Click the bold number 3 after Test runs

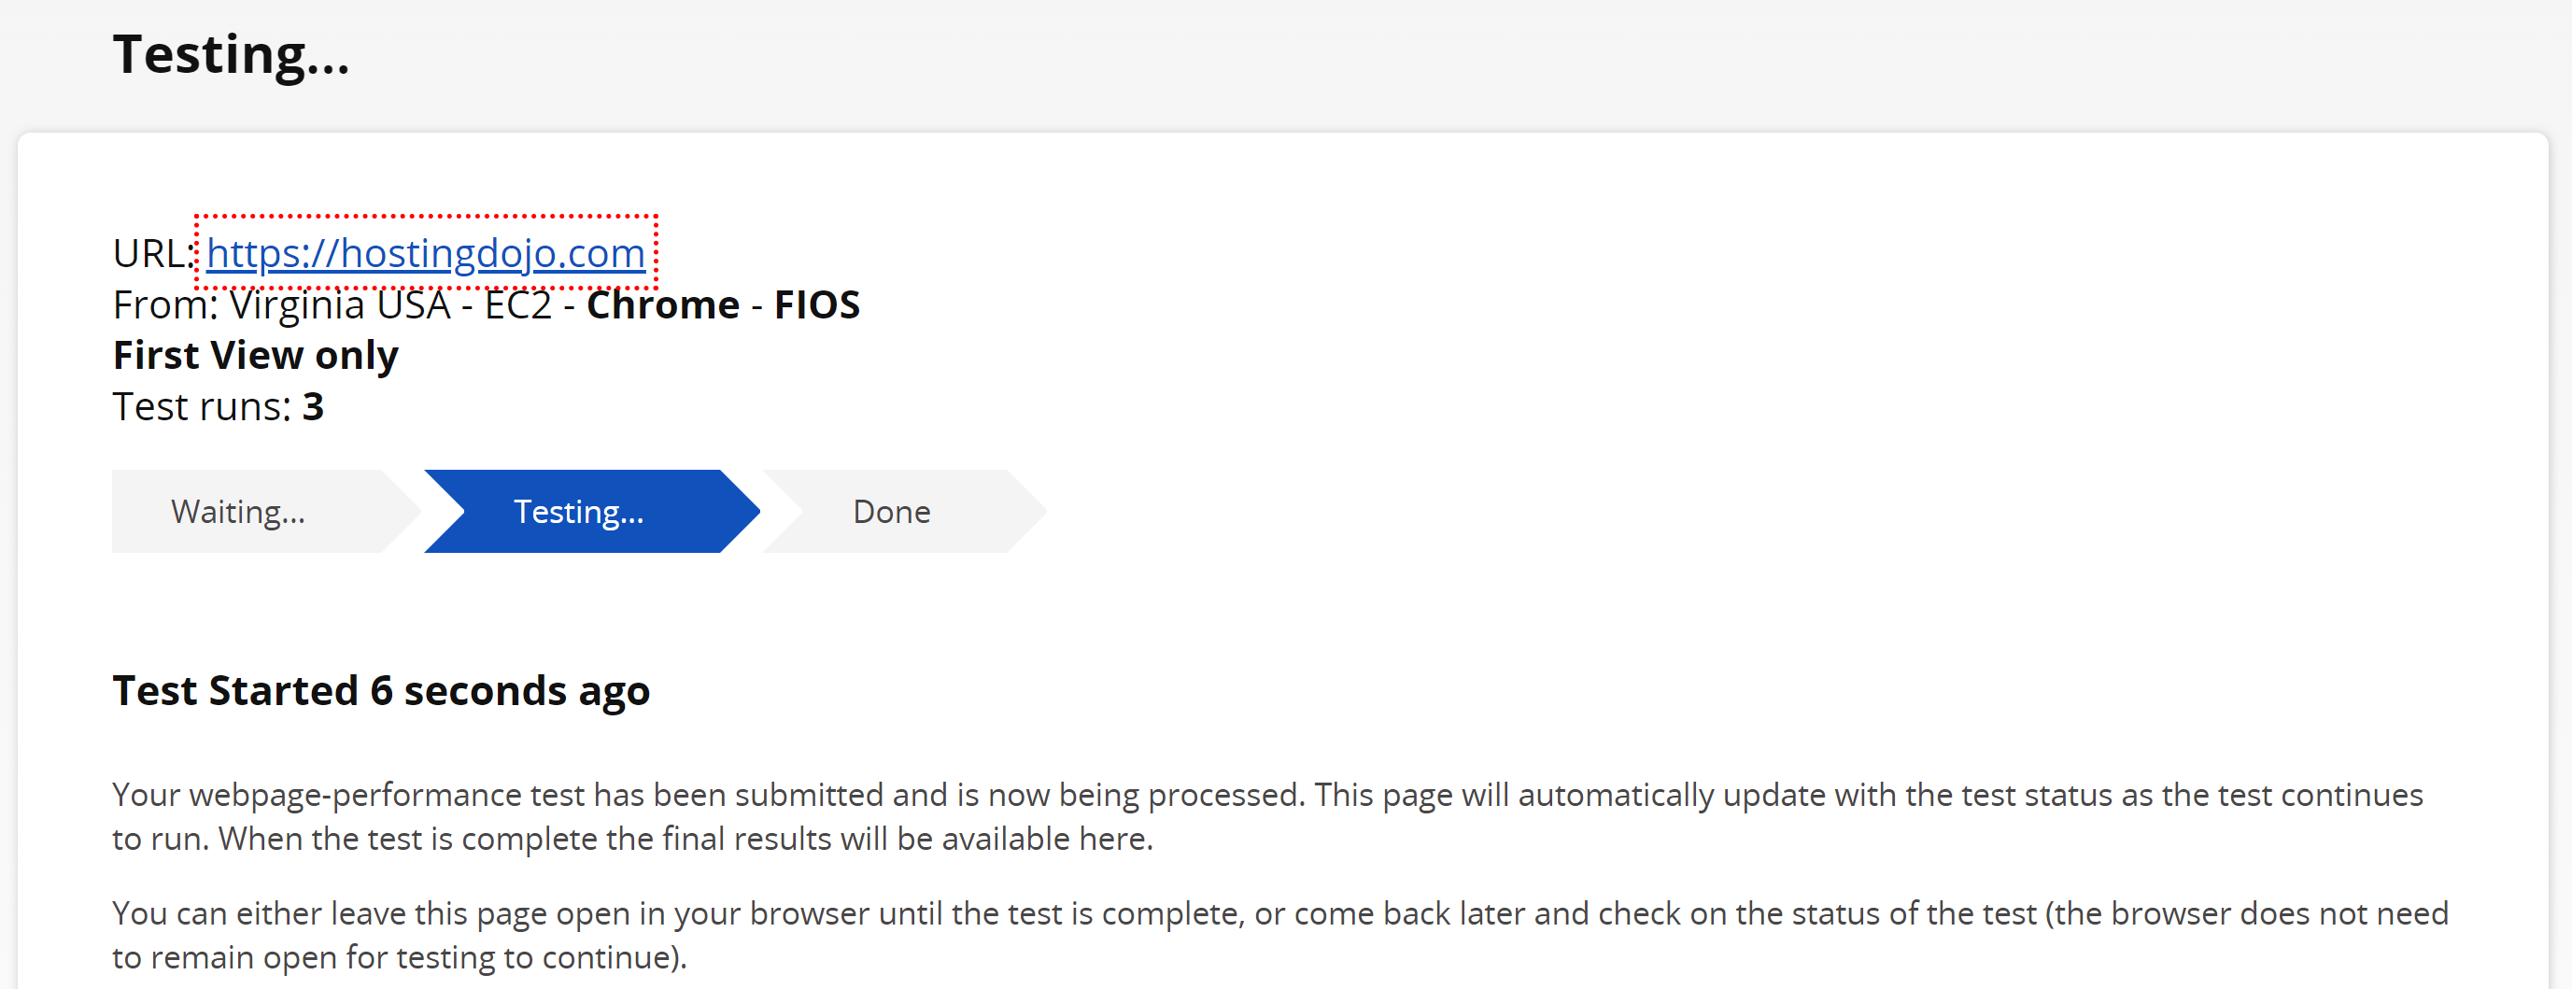(314, 407)
